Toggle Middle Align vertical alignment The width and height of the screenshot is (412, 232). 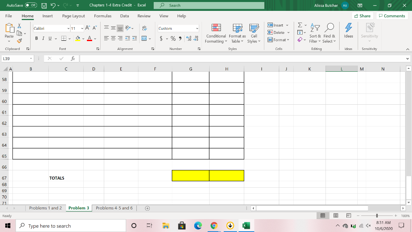[113, 28]
